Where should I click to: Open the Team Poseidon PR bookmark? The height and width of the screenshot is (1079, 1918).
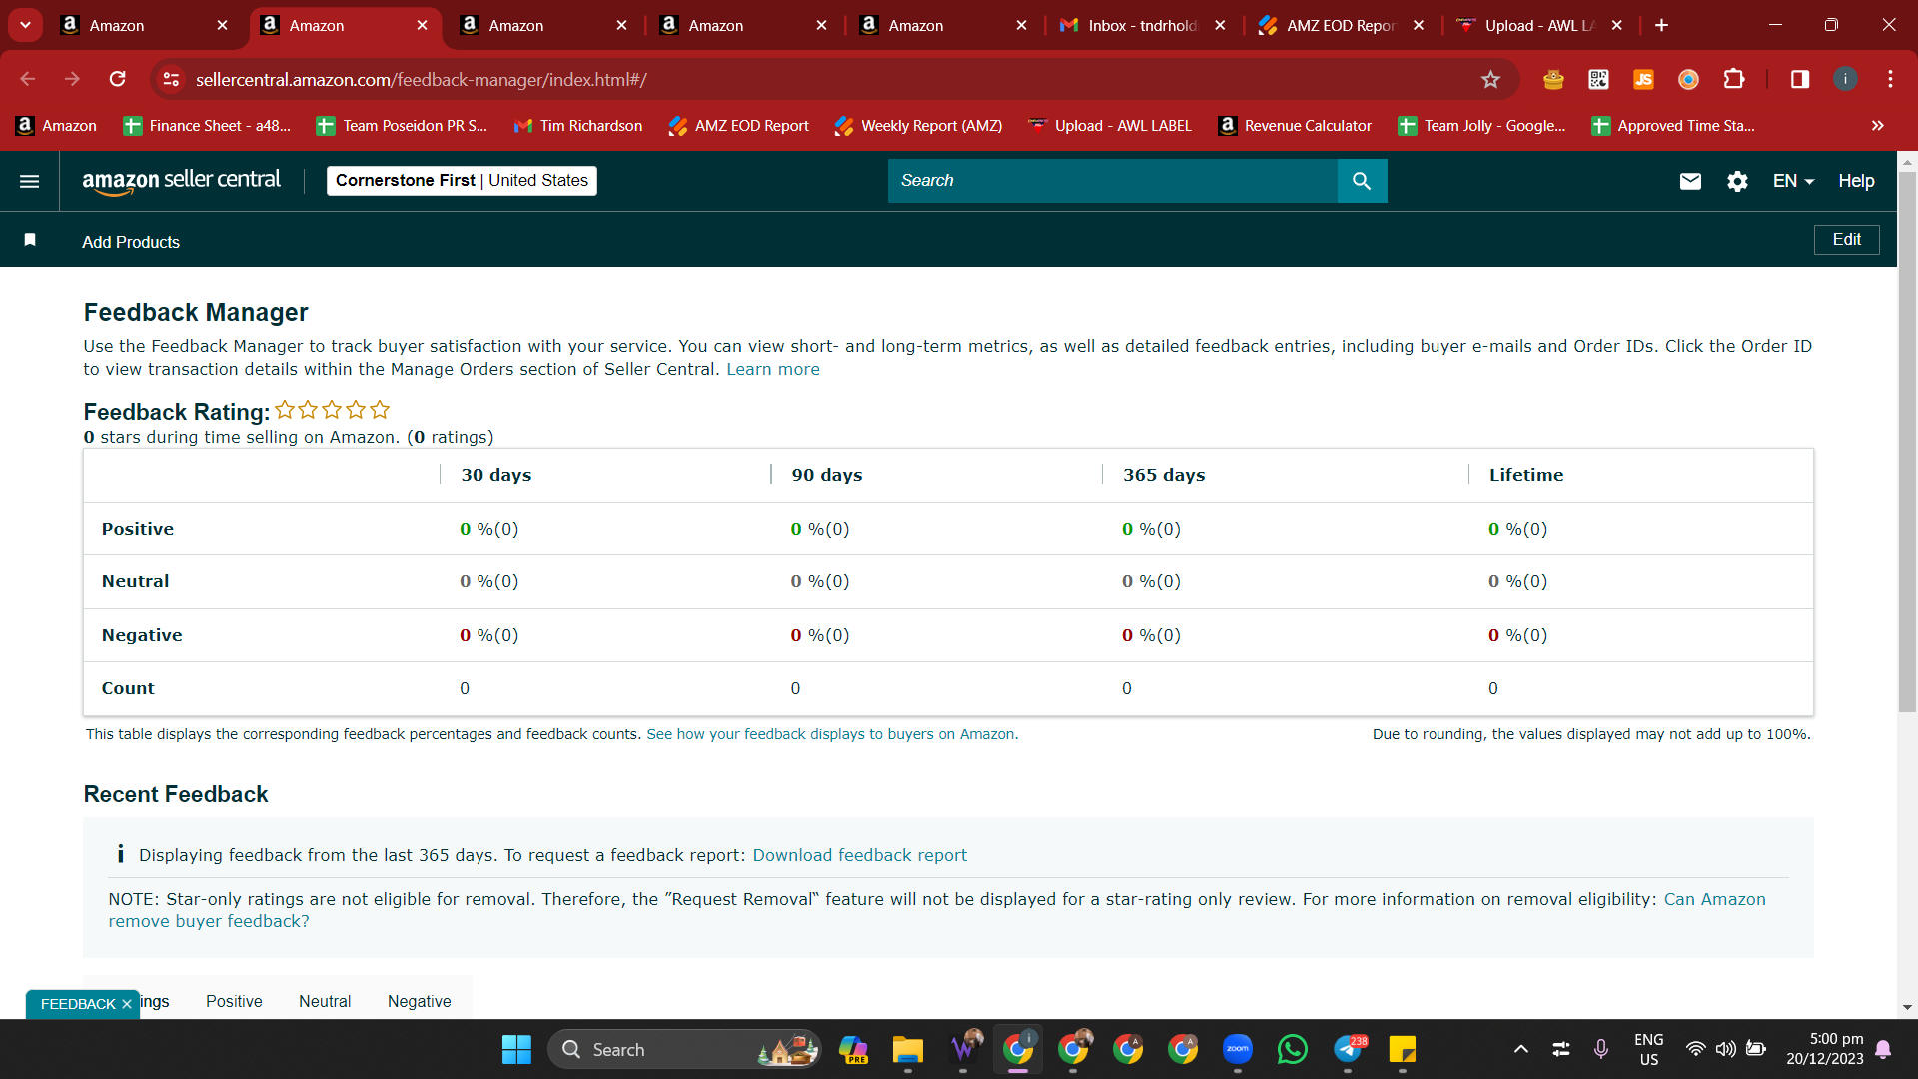point(402,126)
